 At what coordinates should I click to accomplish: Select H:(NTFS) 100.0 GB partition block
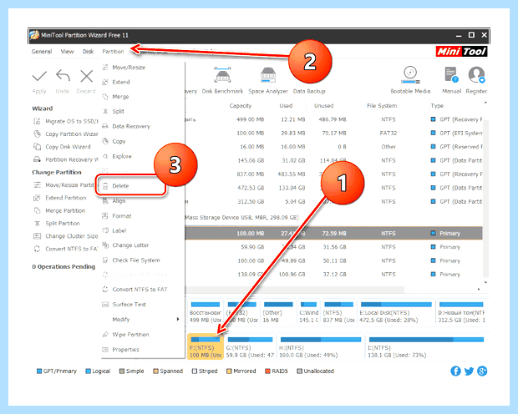pos(321,346)
